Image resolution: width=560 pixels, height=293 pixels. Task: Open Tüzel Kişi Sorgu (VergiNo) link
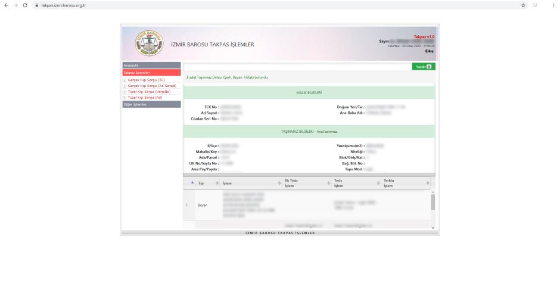(149, 92)
